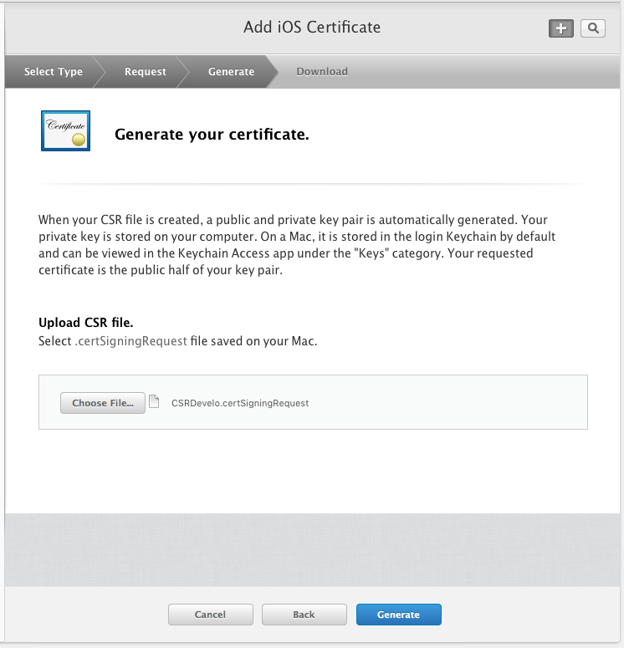The image size is (624, 648).
Task: Jump to the Download step
Action: pyautogui.click(x=322, y=72)
